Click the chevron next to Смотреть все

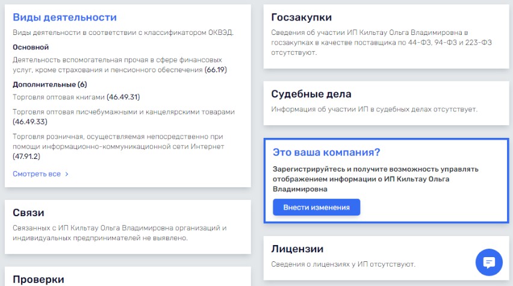67,174
